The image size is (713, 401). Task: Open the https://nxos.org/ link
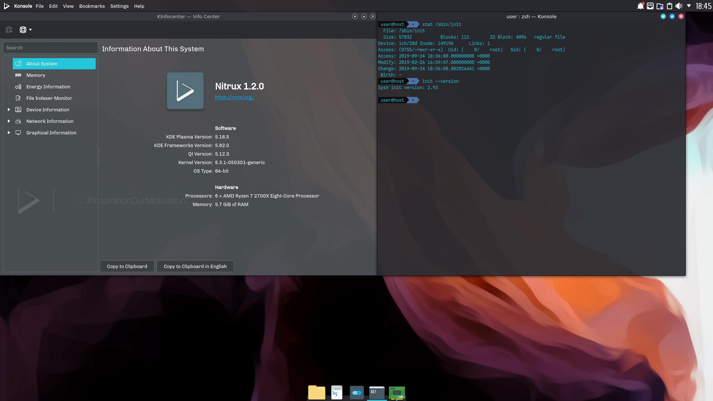click(x=235, y=97)
